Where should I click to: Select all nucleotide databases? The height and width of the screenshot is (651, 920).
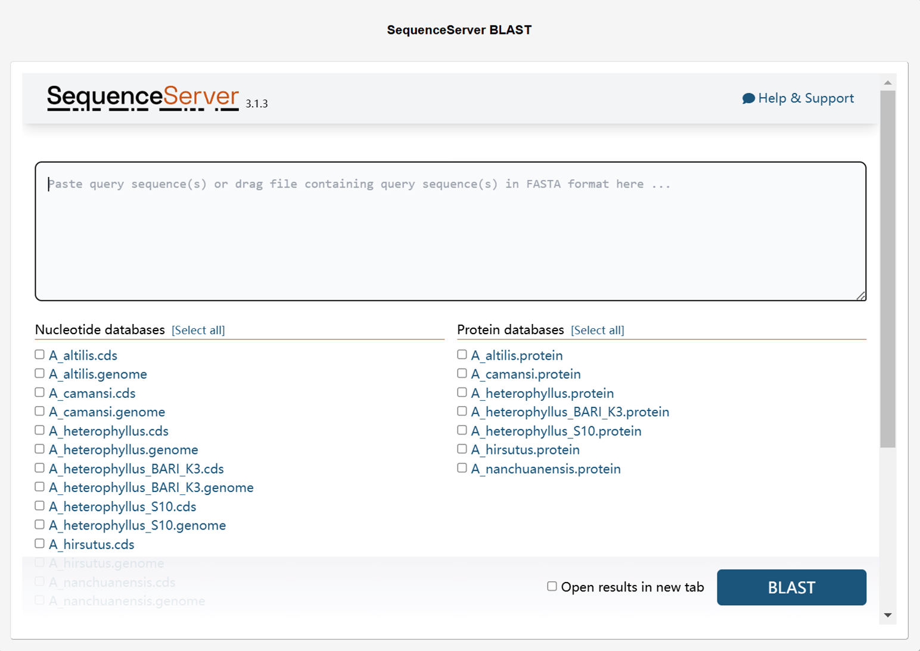pyautogui.click(x=198, y=330)
